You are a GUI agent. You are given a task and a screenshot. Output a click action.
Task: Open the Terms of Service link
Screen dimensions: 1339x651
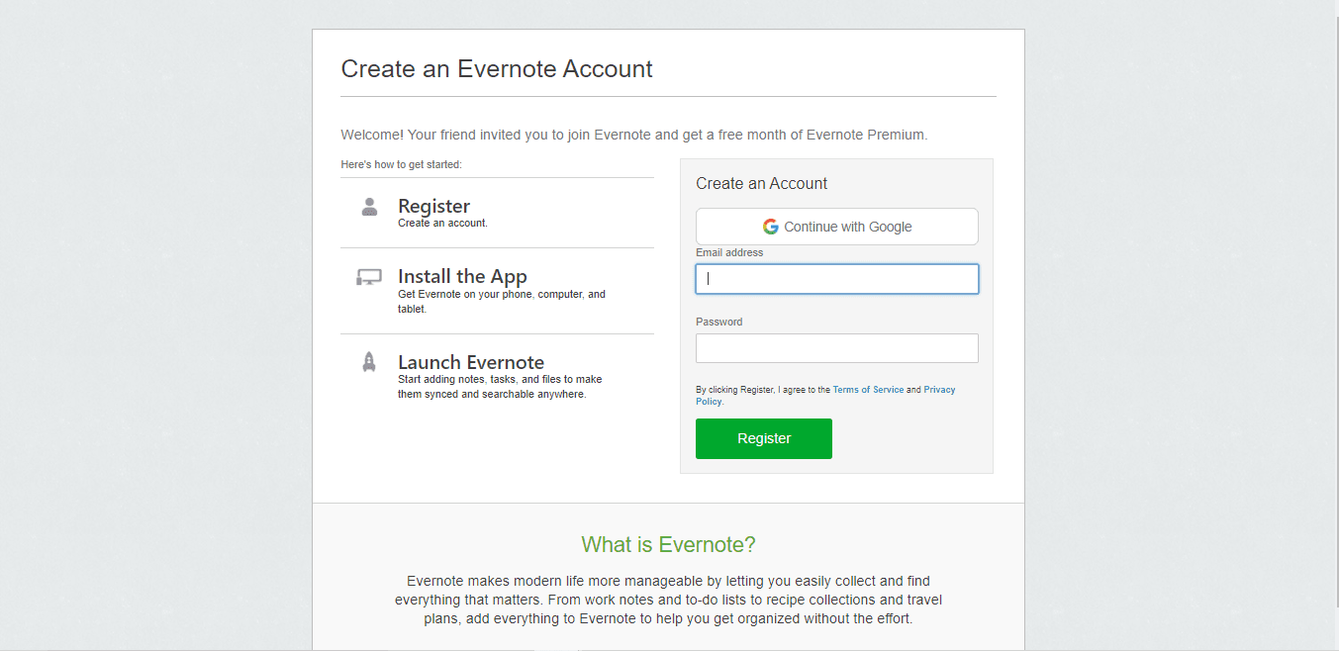pos(868,390)
